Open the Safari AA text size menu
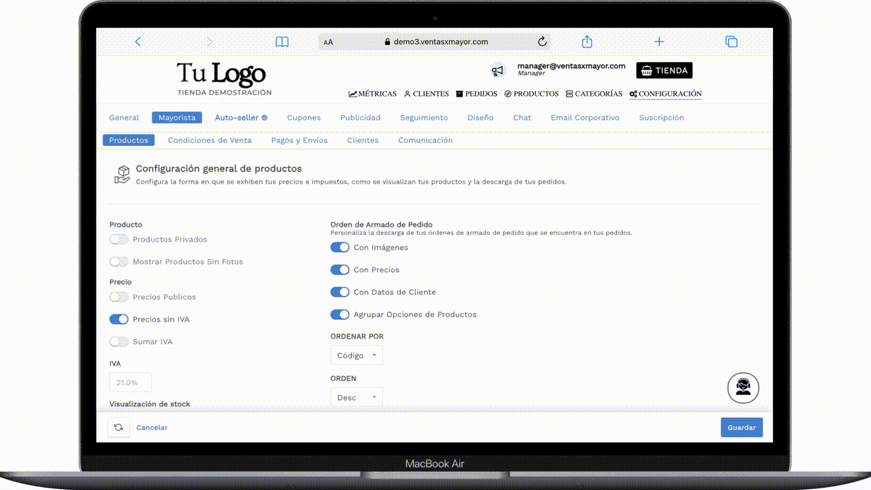The height and width of the screenshot is (490, 871). [328, 42]
